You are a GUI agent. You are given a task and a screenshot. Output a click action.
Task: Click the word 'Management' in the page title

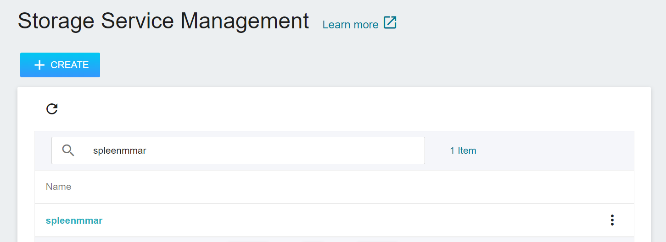pyautogui.click(x=244, y=21)
